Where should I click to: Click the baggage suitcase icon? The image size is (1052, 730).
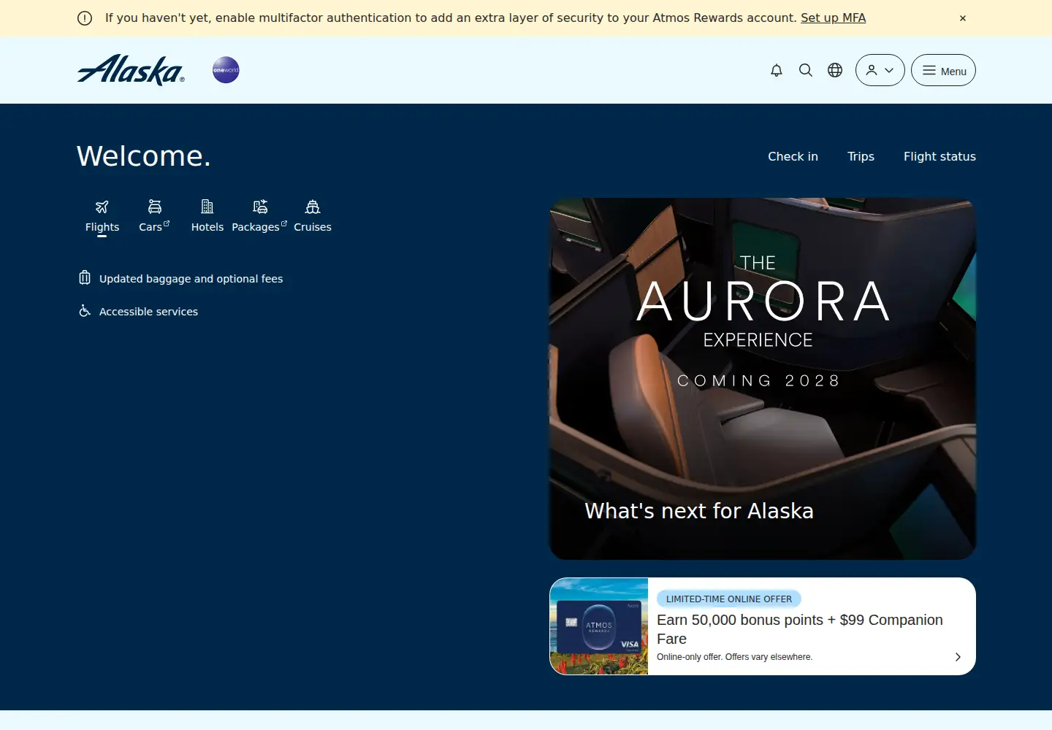(85, 277)
